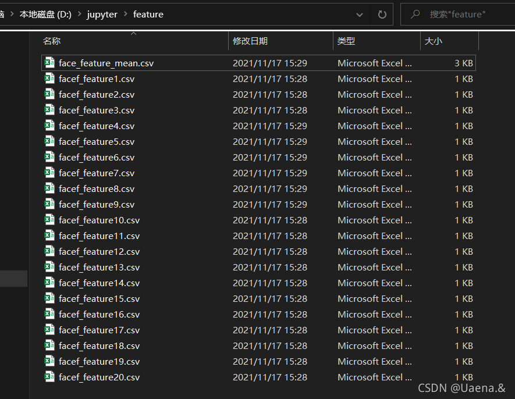Click the Microsoft Excel type of facef_feature10.csv

click(x=375, y=220)
